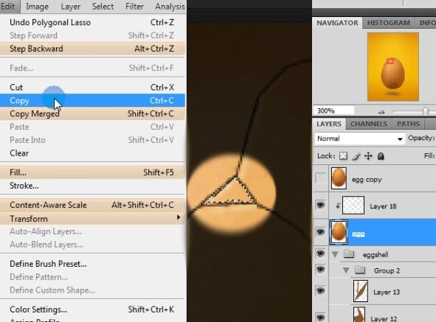Image resolution: width=436 pixels, height=322 pixels.
Task: Click the Lock image pixels brush icon
Action: pos(356,156)
